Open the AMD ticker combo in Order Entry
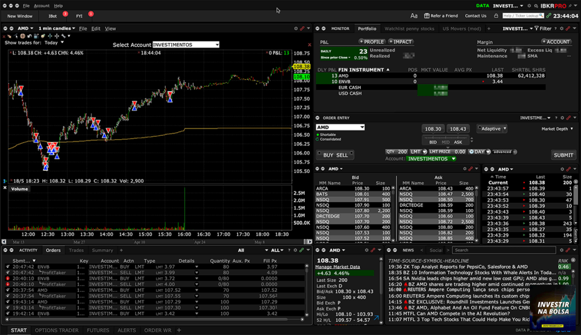 click(x=340, y=127)
